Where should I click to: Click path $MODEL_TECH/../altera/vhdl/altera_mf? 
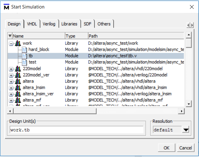125,100
